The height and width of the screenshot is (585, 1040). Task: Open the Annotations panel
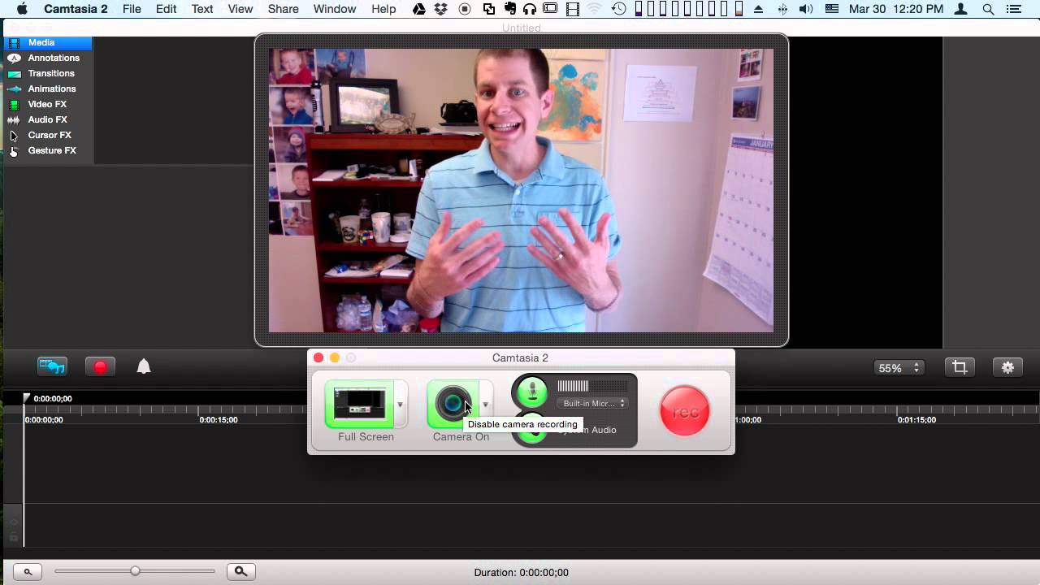(x=47, y=58)
